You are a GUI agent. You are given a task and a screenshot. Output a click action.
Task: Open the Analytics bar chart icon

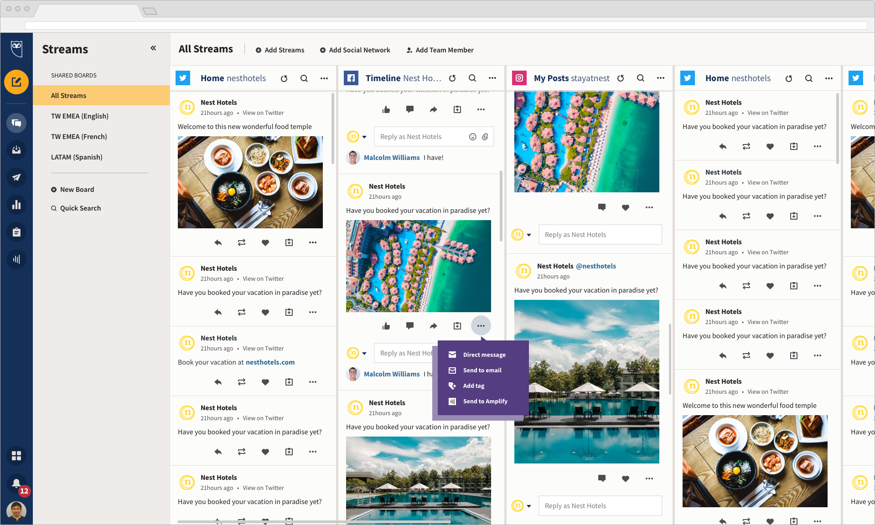16,205
